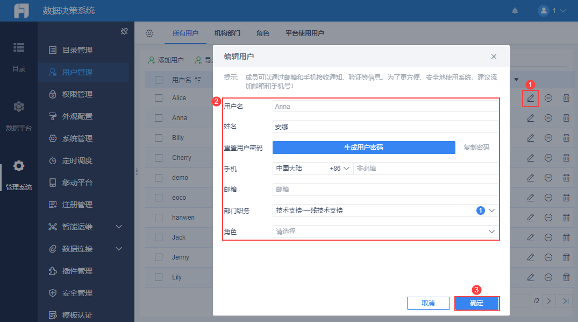The height and width of the screenshot is (322, 578).
Task: Toggle the select-all checkbox in header
Action: pyautogui.click(x=159, y=80)
